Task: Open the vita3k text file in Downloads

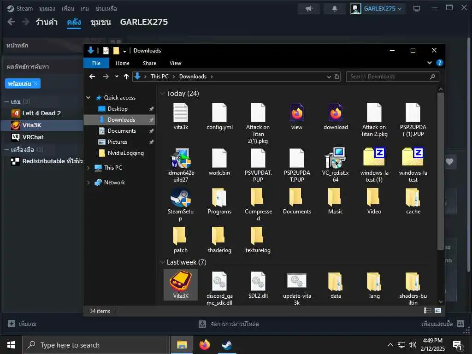Action: pyautogui.click(x=181, y=116)
